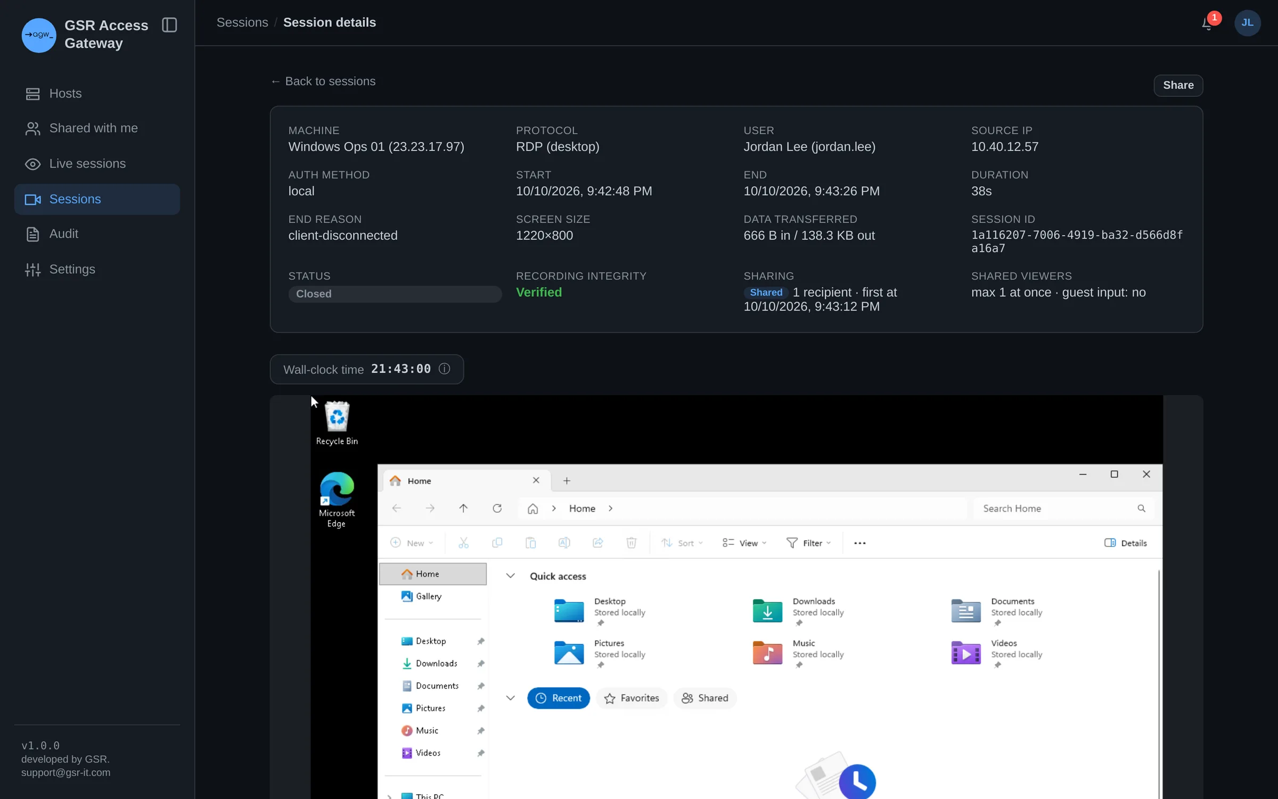Image resolution: width=1278 pixels, height=799 pixels.
Task: Open Settings in sidebar
Action: (x=97, y=270)
